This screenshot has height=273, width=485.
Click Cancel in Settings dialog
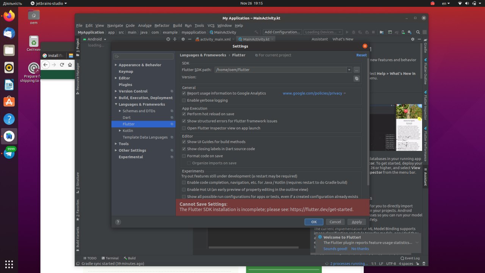[x=335, y=222]
